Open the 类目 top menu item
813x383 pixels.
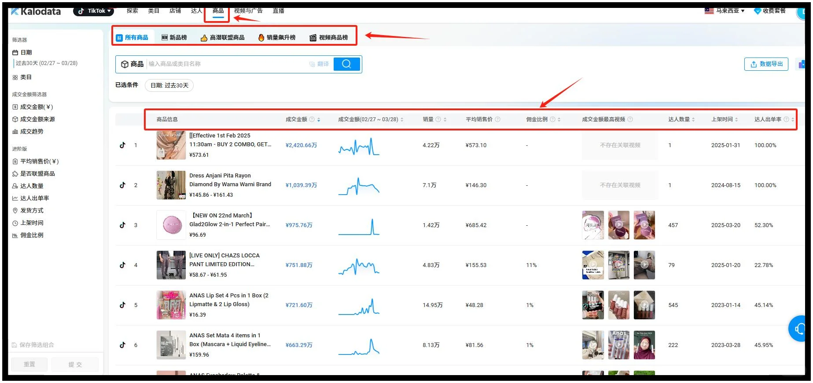click(154, 11)
